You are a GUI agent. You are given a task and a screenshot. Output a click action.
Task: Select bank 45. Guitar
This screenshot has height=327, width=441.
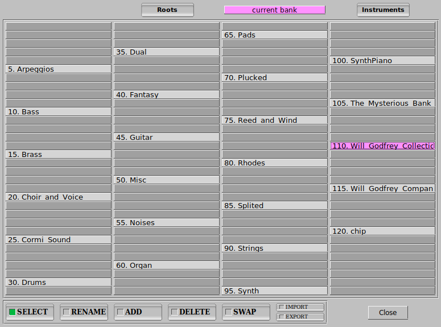[x=167, y=138]
